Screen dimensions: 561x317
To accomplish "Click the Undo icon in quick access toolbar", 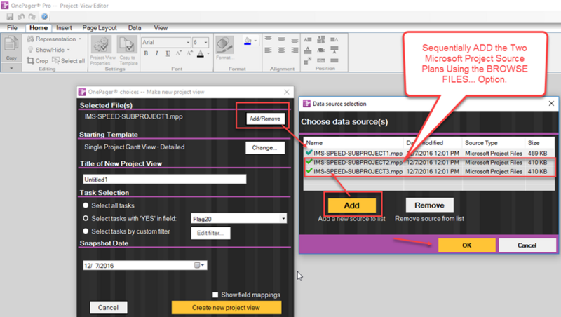I will (21, 16).
